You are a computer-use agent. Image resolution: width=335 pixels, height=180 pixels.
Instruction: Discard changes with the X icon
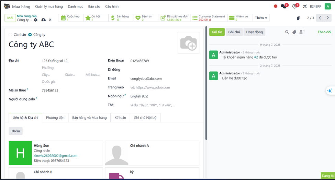[50, 20]
